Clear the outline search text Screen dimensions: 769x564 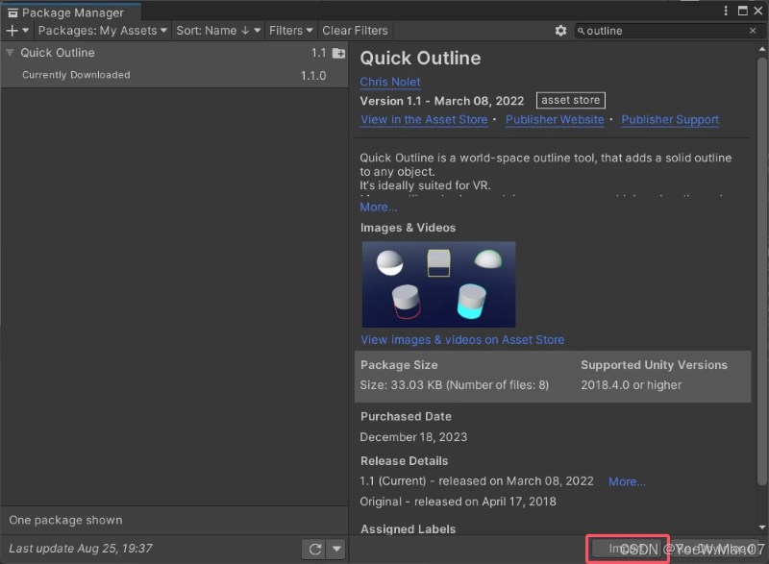(x=753, y=31)
